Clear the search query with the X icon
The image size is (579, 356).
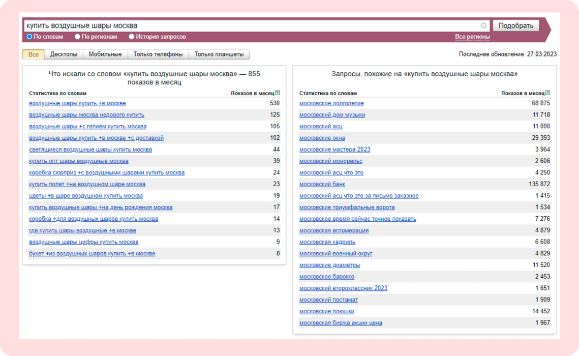pyautogui.click(x=483, y=25)
